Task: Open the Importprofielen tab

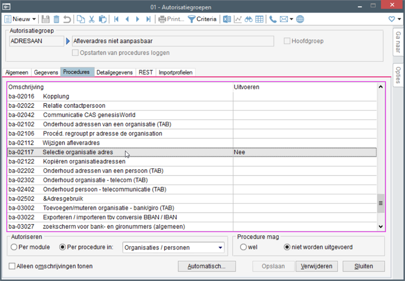Action: (176, 72)
